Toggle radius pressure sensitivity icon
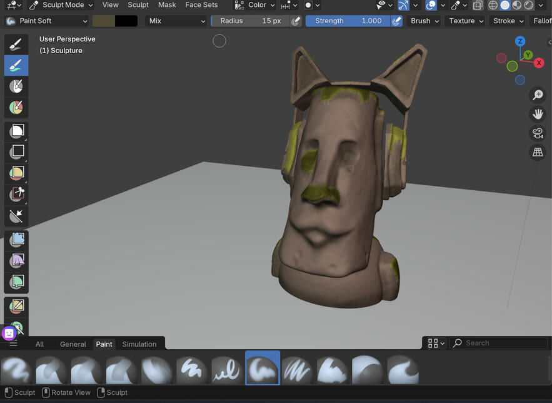The width and height of the screenshot is (552, 403). point(296,21)
